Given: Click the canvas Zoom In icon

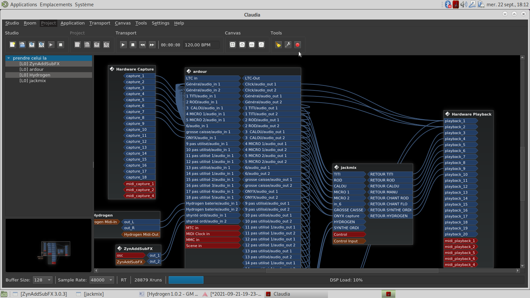Looking at the screenshot, I should tap(242, 45).
